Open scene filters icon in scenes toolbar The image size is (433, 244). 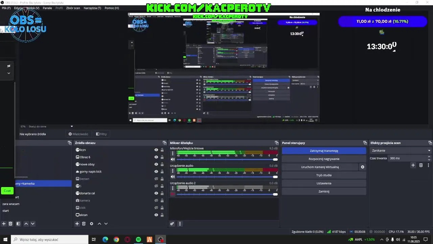(18, 224)
